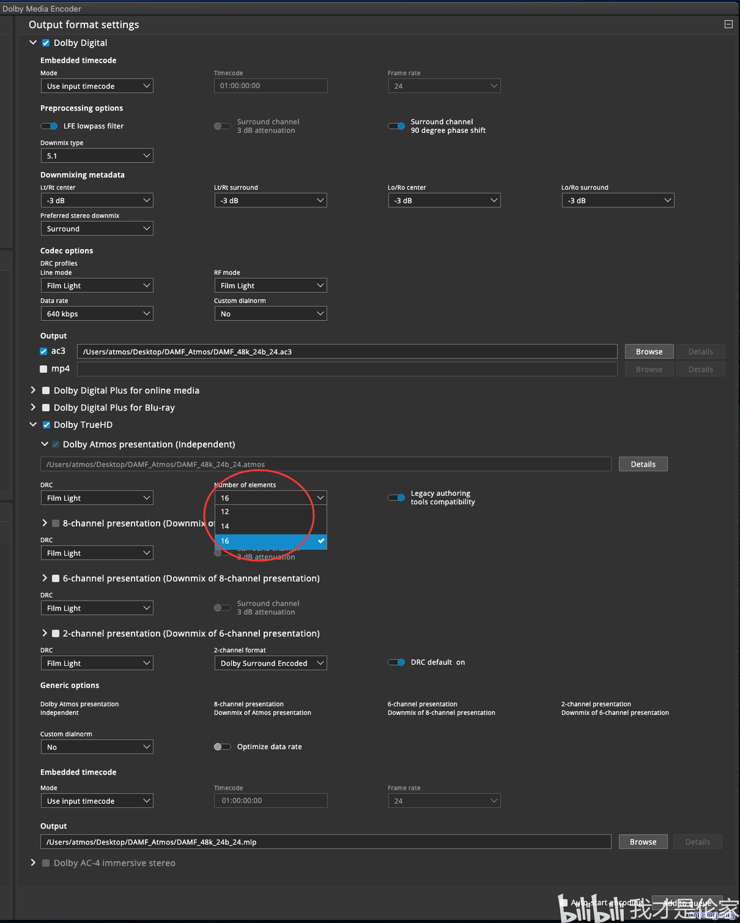This screenshot has width=740, height=923.
Task: Uncheck the Dolby Digital checkbox
Action: (46, 43)
